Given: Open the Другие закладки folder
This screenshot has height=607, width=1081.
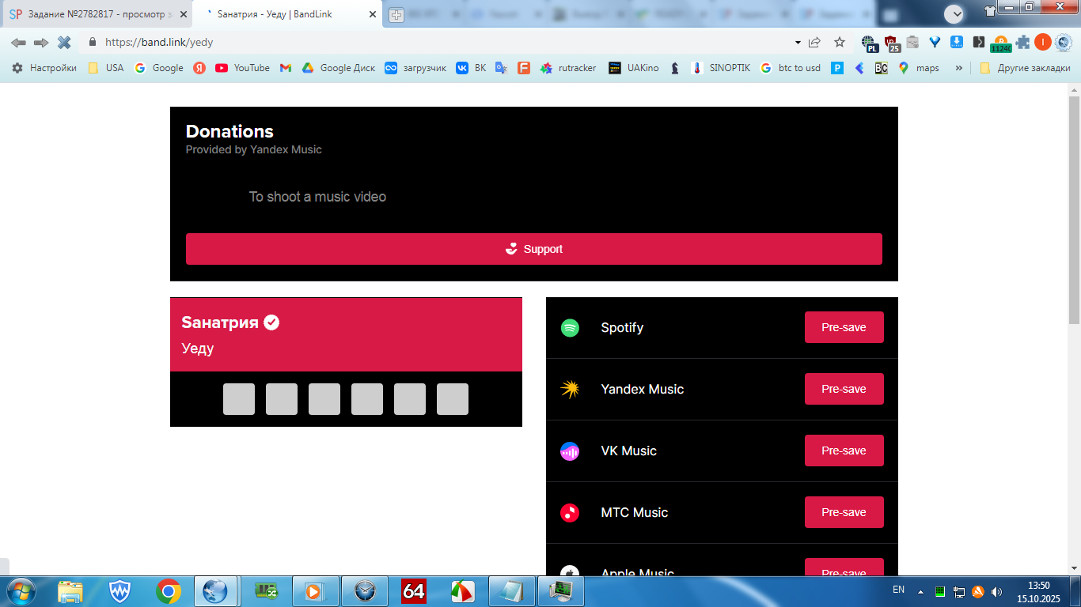Looking at the screenshot, I should pos(1026,68).
